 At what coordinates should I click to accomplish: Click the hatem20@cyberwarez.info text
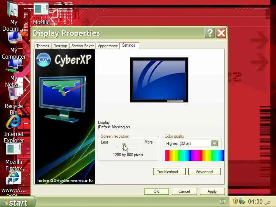coord(65,180)
